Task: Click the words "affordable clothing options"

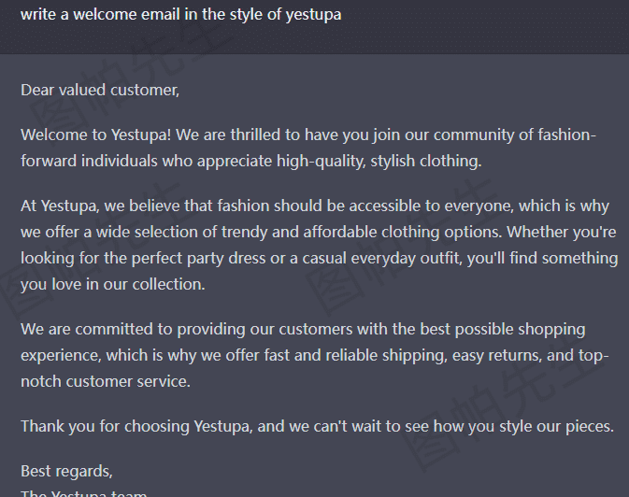Action: [403, 233]
